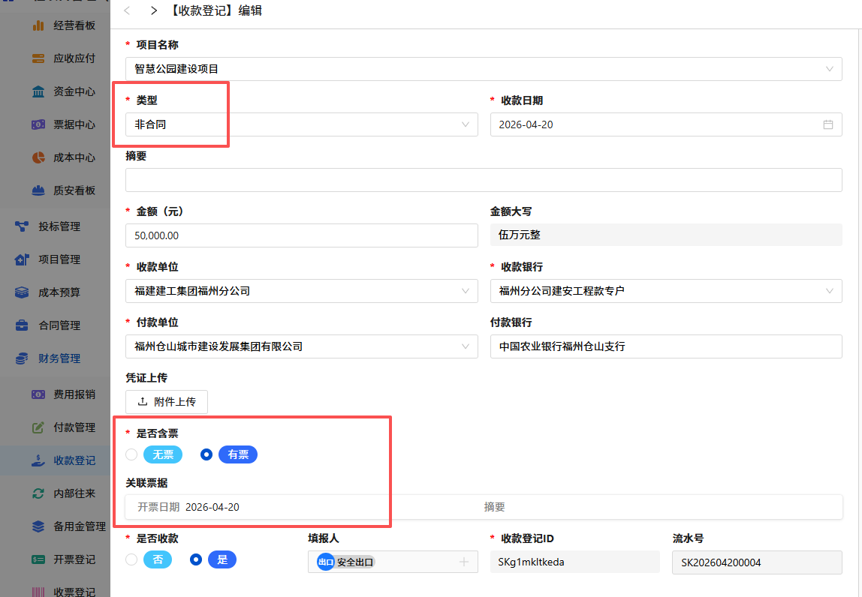Viewport: 862px width, 597px height.
Task: Open 资金中心 menu item
Action: point(74,91)
